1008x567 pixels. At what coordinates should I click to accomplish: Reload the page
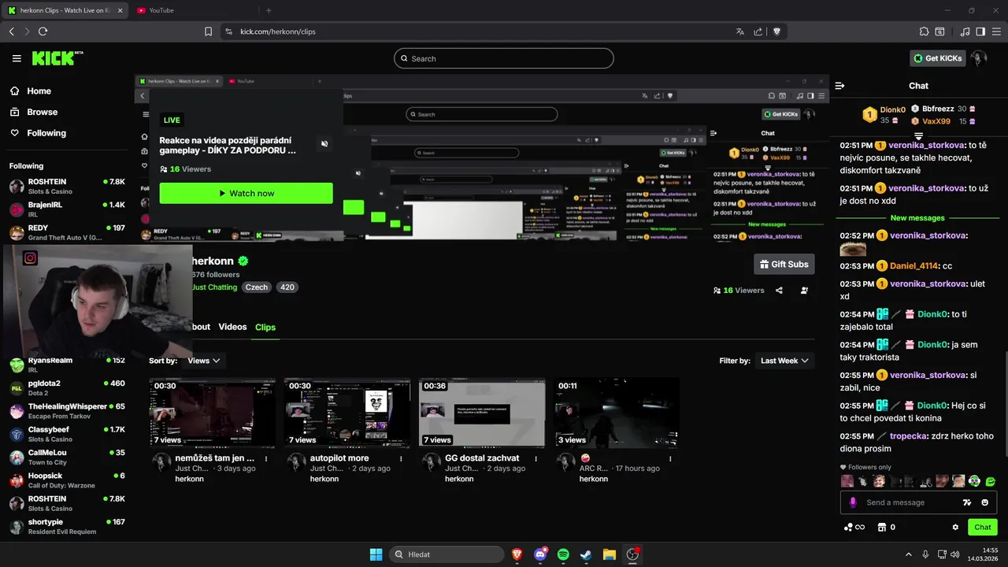(x=43, y=31)
